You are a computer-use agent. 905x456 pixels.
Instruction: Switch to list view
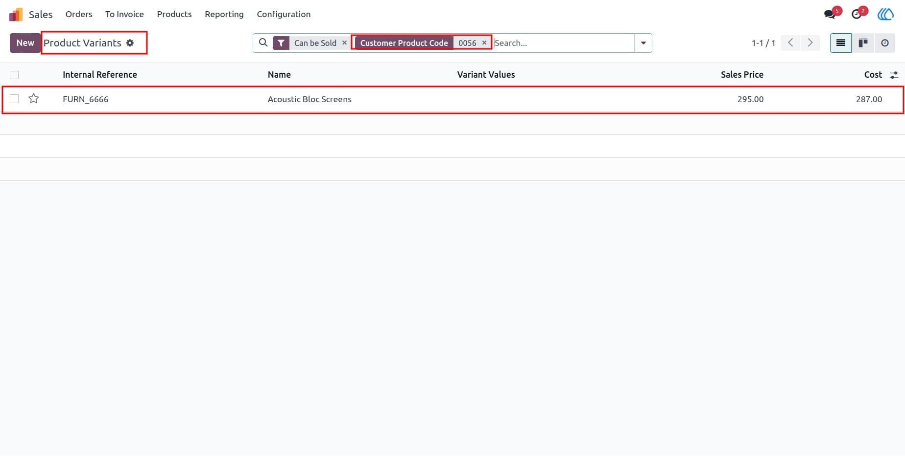pos(840,43)
